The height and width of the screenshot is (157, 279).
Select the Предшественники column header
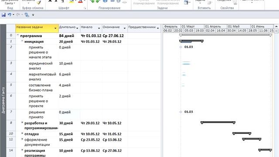tap(144, 28)
